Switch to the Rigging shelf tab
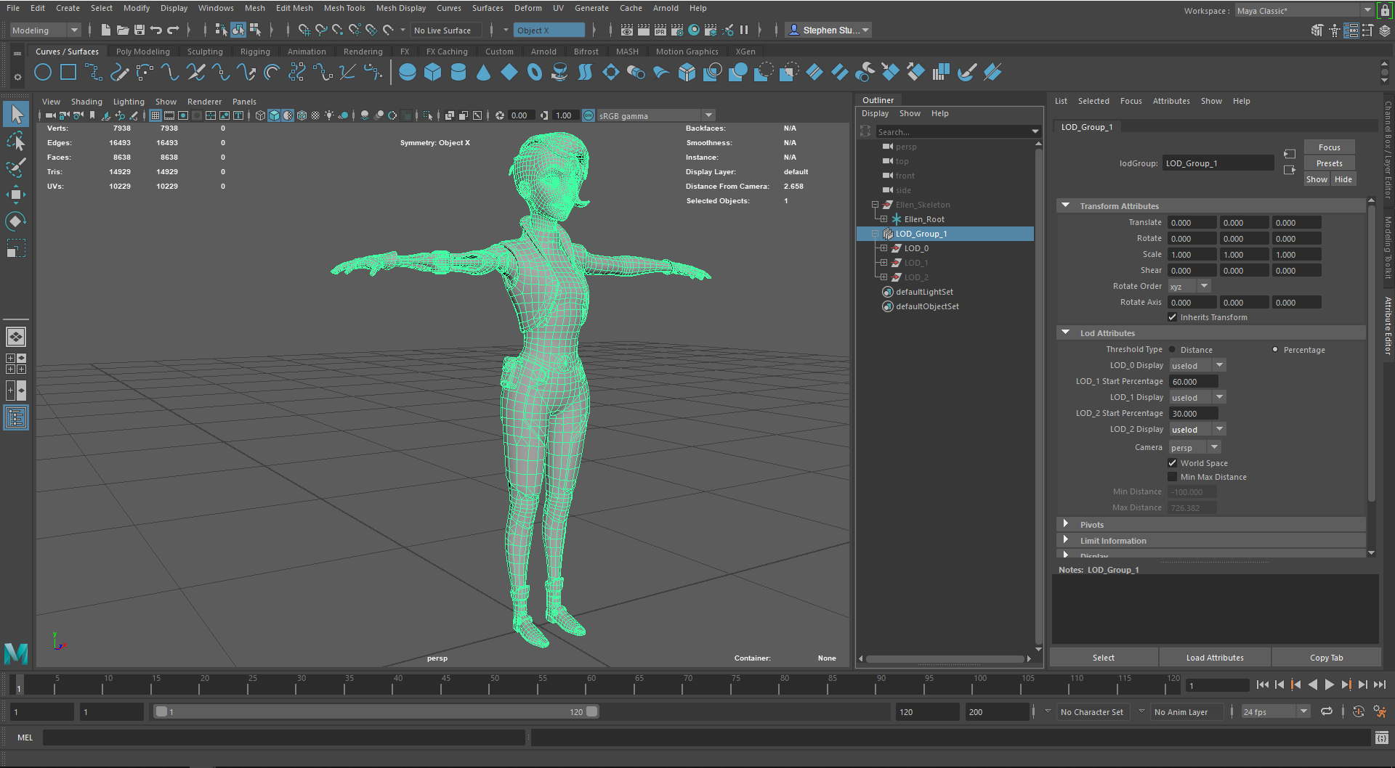The width and height of the screenshot is (1395, 768). coord(254,52)
